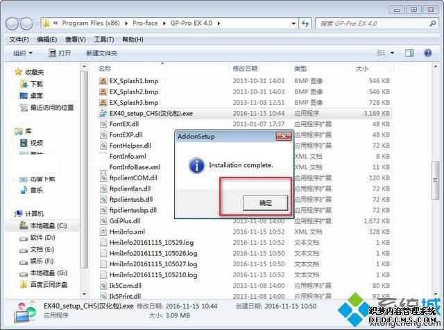This screenshot has height=330, width=444.
Task: Go forward with the Explorer forward arrow
Action: [26, 24]
